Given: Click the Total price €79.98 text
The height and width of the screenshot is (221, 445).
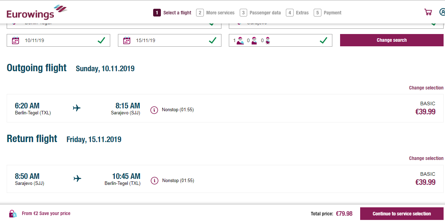Looking at the screenshot, I should coord(332,214).
